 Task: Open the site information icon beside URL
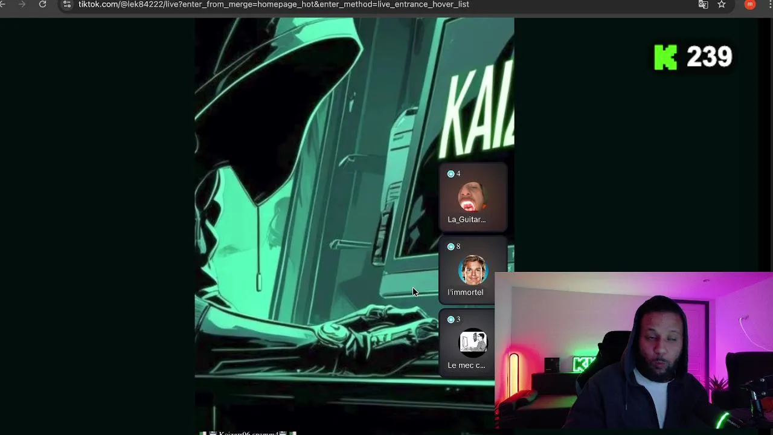pos(66,4)
